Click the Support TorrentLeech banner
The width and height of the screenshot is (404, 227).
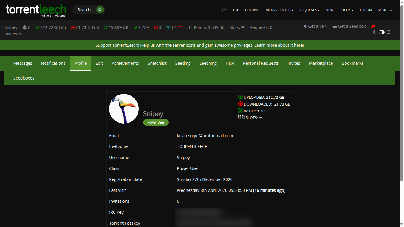(x=200, y=45)
